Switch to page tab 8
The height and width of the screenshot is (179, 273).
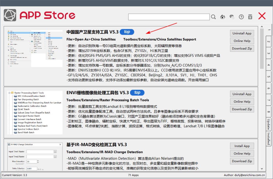(269, 112)
